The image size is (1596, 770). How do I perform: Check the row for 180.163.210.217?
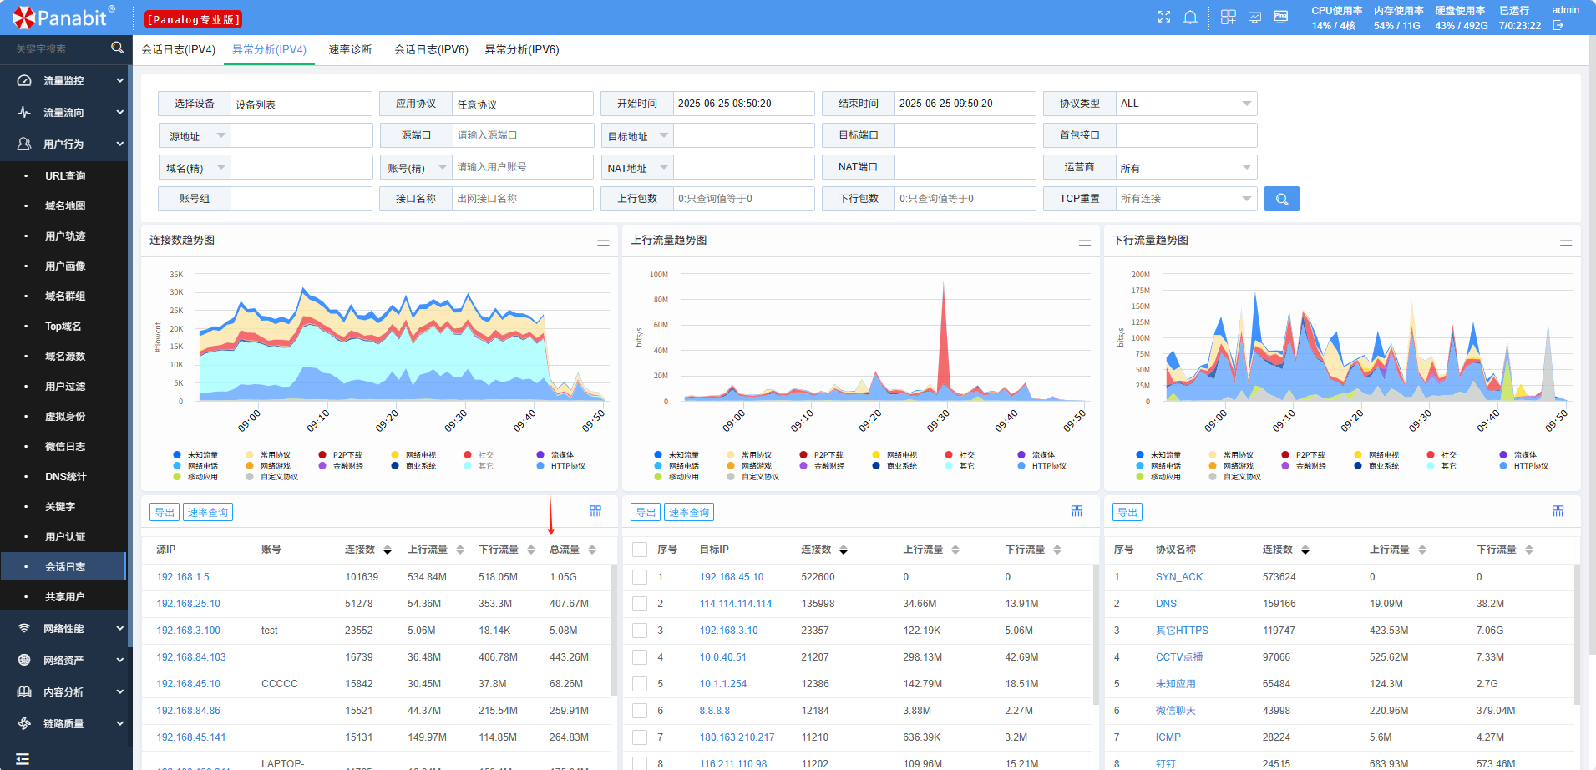[x=640, y=737]
